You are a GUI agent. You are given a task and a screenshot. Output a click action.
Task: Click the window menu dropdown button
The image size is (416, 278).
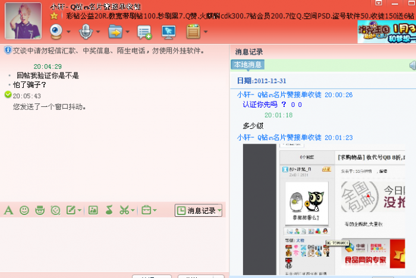coord(379,3)
